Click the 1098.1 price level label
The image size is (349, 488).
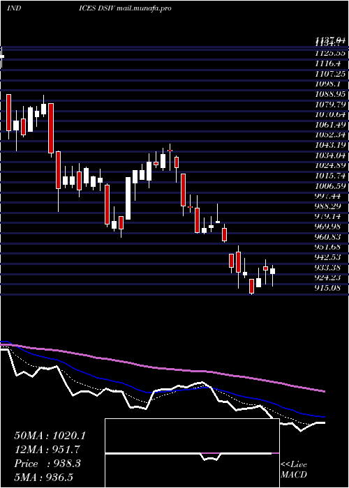coord(328,84)
